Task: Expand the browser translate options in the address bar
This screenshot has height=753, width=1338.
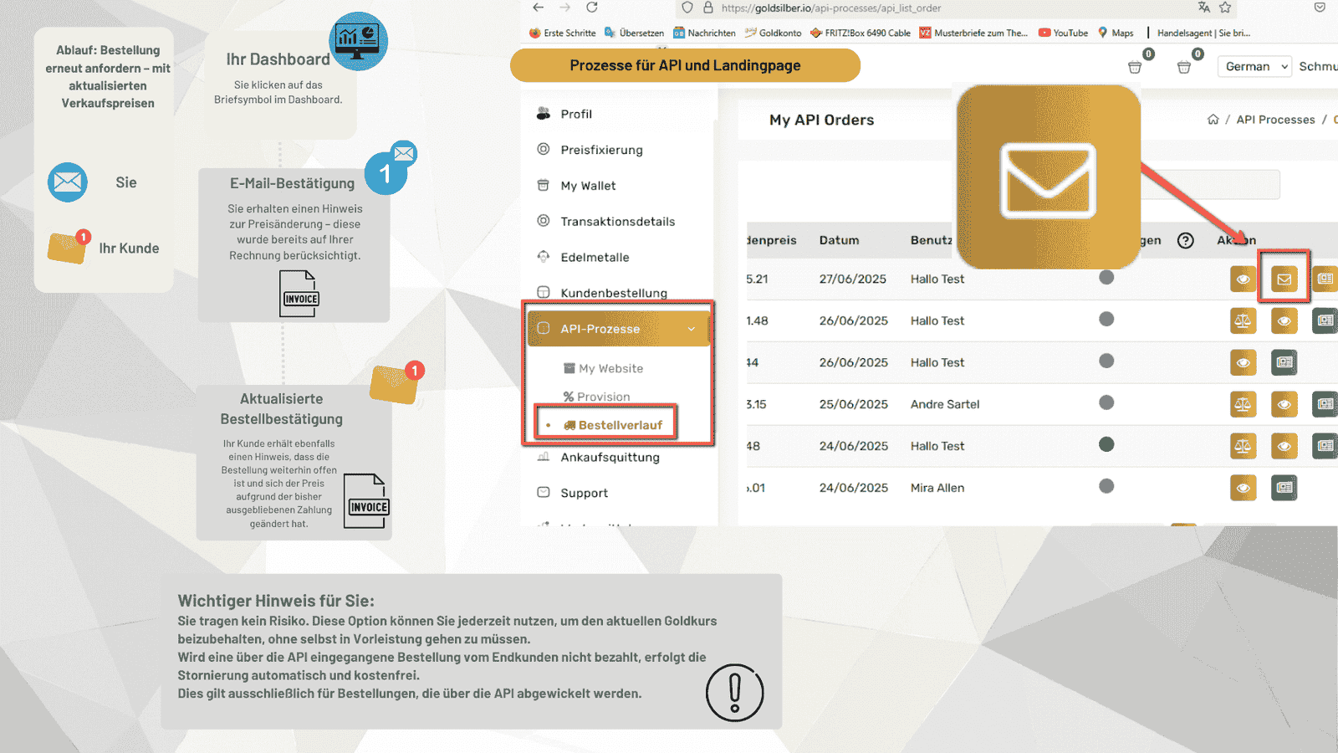Action: pos(1203,8)
